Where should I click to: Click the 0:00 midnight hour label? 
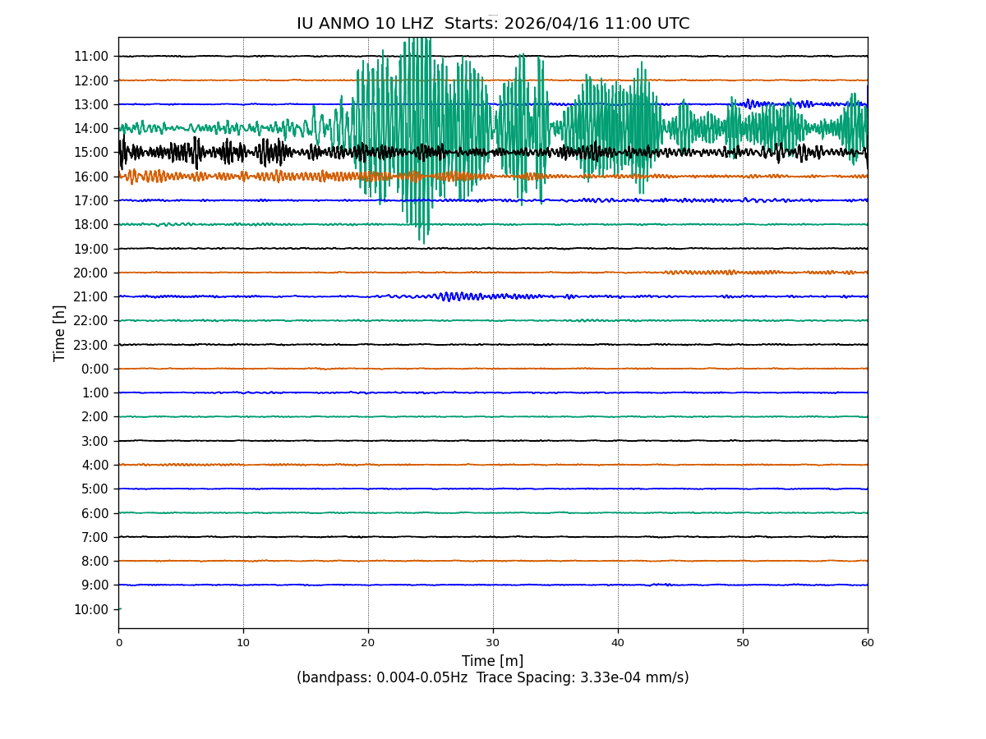pos(94,369)
